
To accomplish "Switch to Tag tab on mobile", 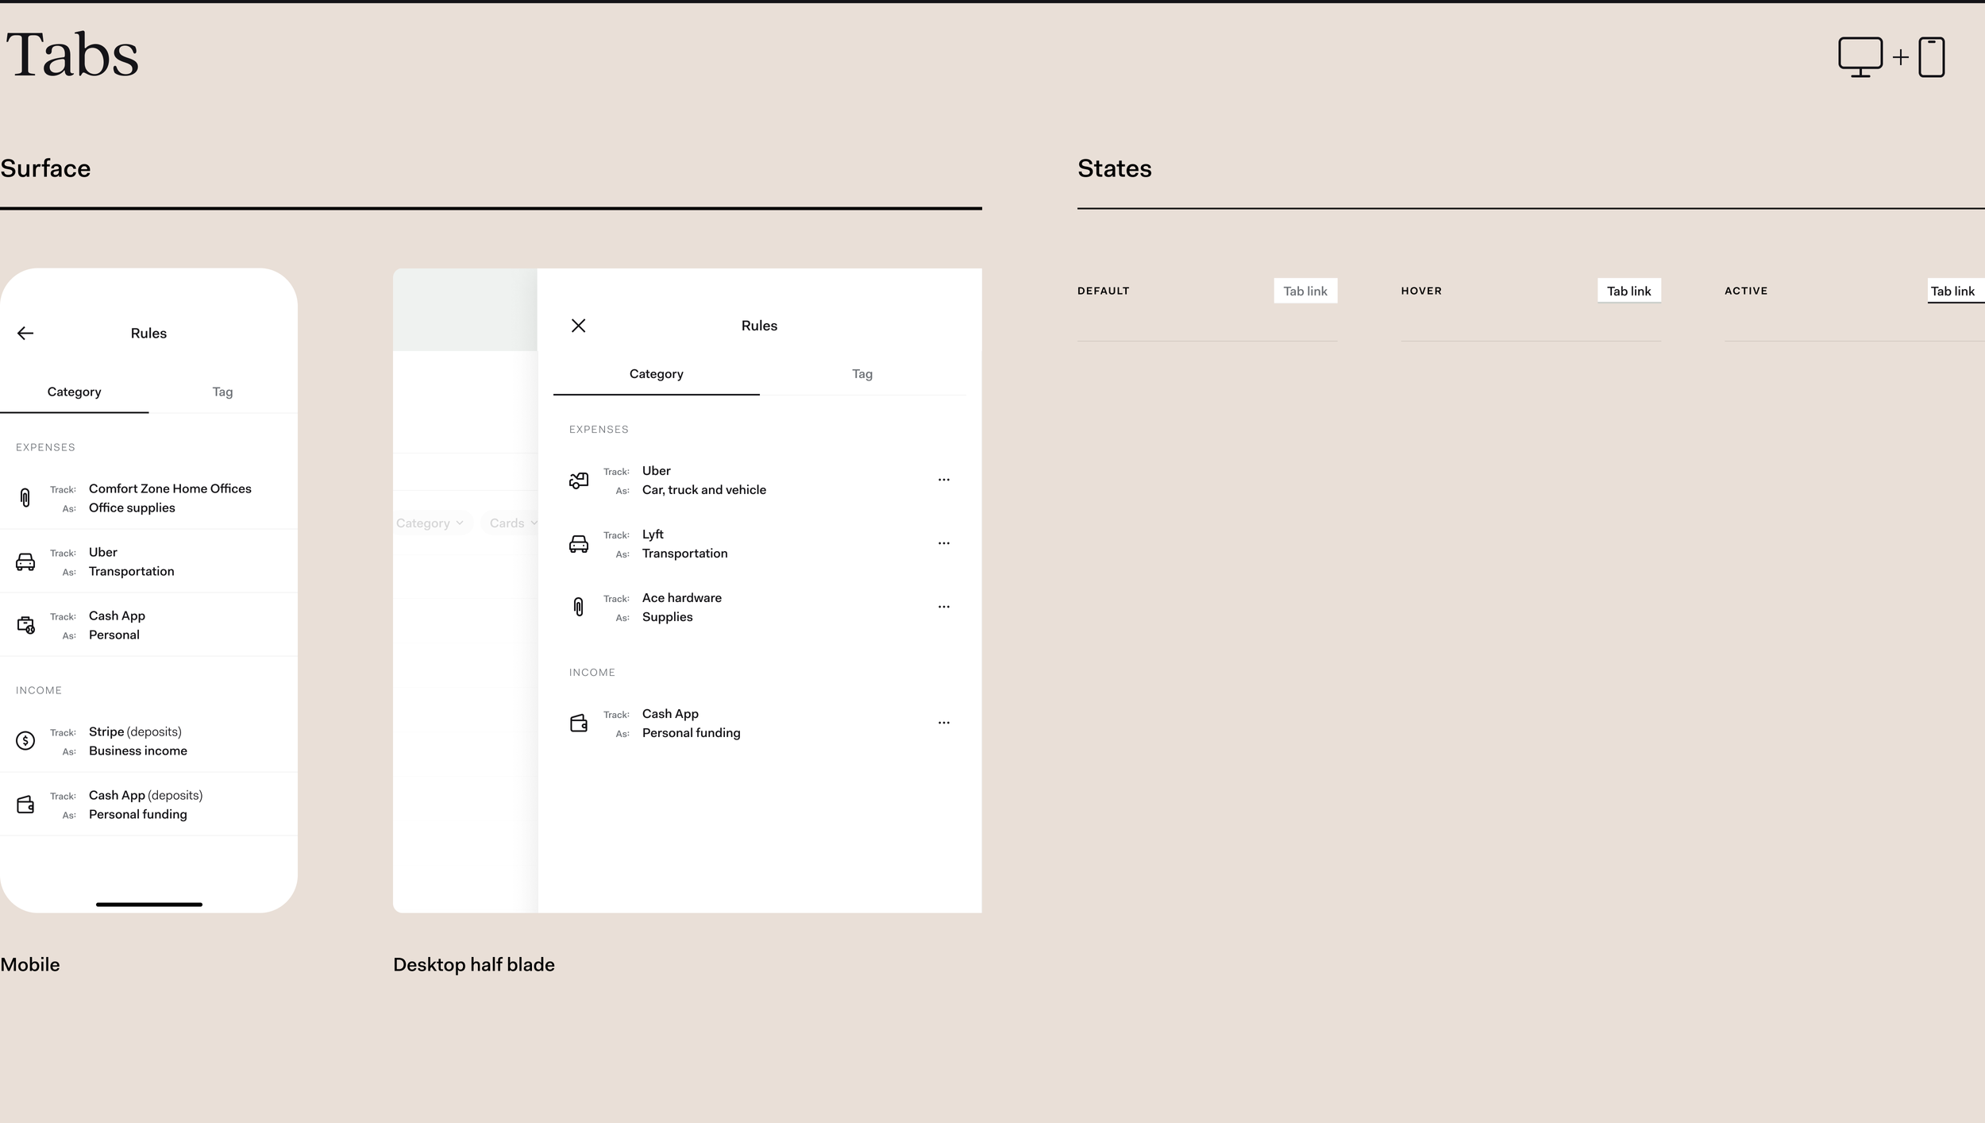I will point(222,392).
